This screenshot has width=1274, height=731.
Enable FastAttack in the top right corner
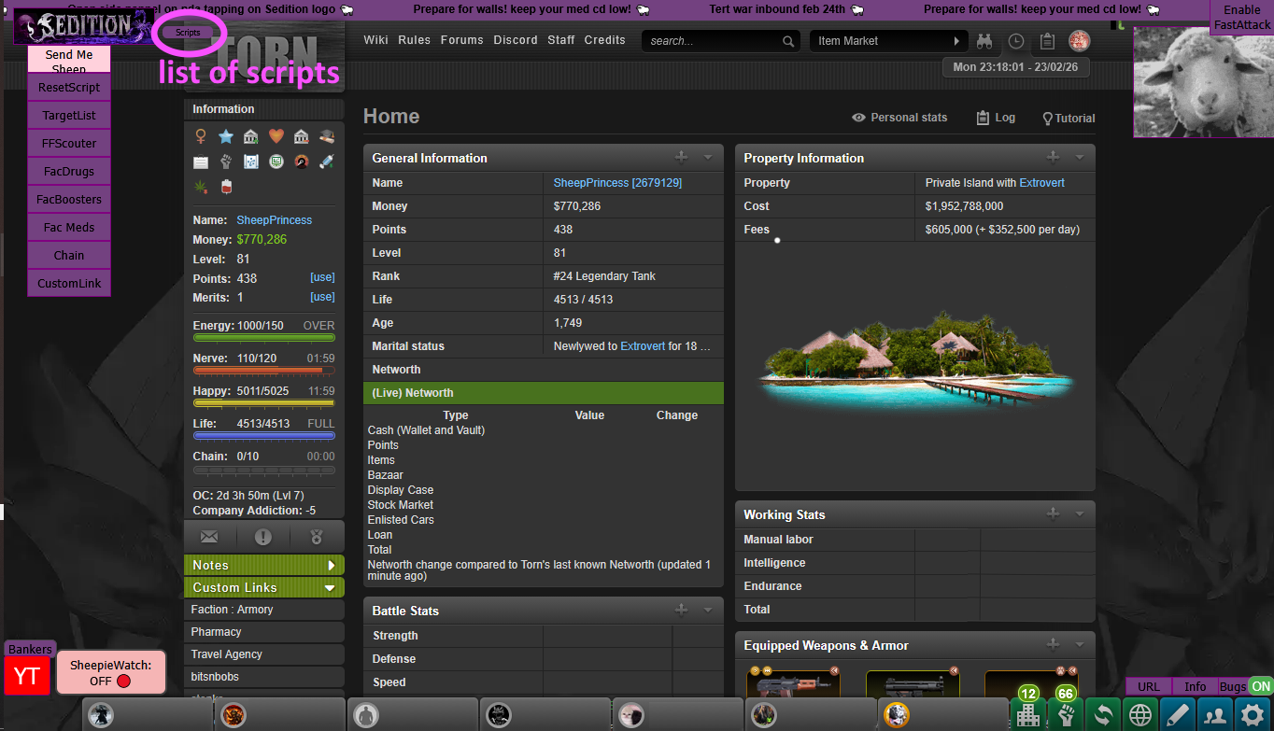click(x=1240, y=17)
